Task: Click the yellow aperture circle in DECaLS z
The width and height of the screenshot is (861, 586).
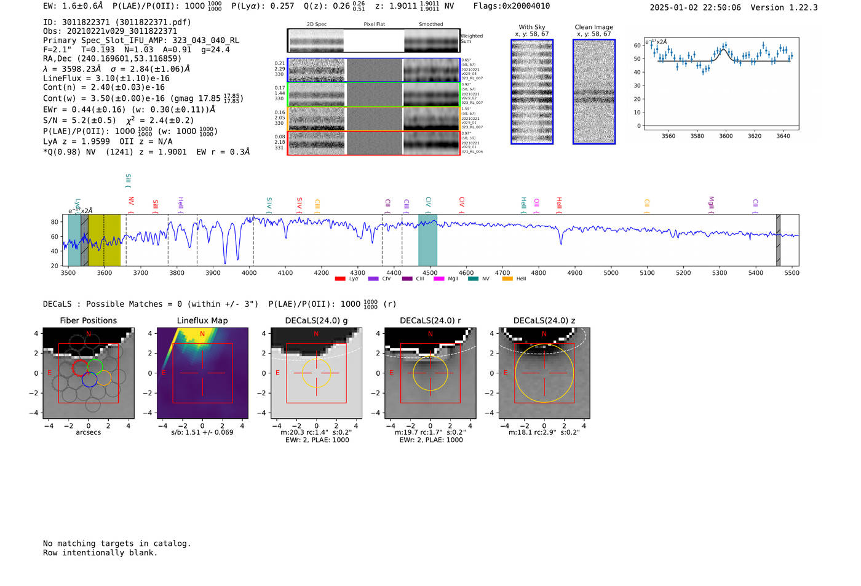Action: click(544, 344)
